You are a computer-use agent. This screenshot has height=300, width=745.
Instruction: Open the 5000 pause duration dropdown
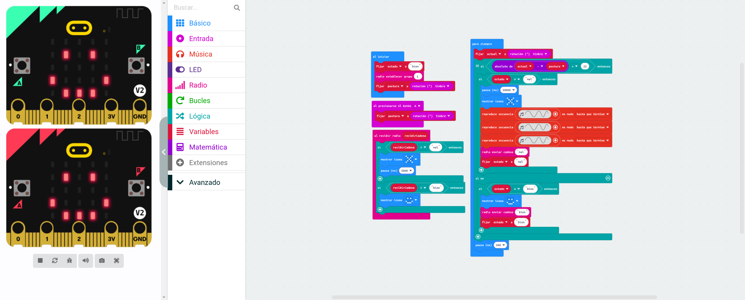(407, 171)
